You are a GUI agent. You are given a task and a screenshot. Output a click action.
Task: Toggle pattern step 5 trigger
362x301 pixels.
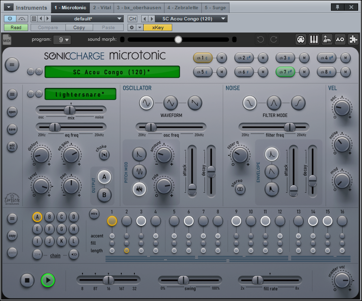point(174,221)
